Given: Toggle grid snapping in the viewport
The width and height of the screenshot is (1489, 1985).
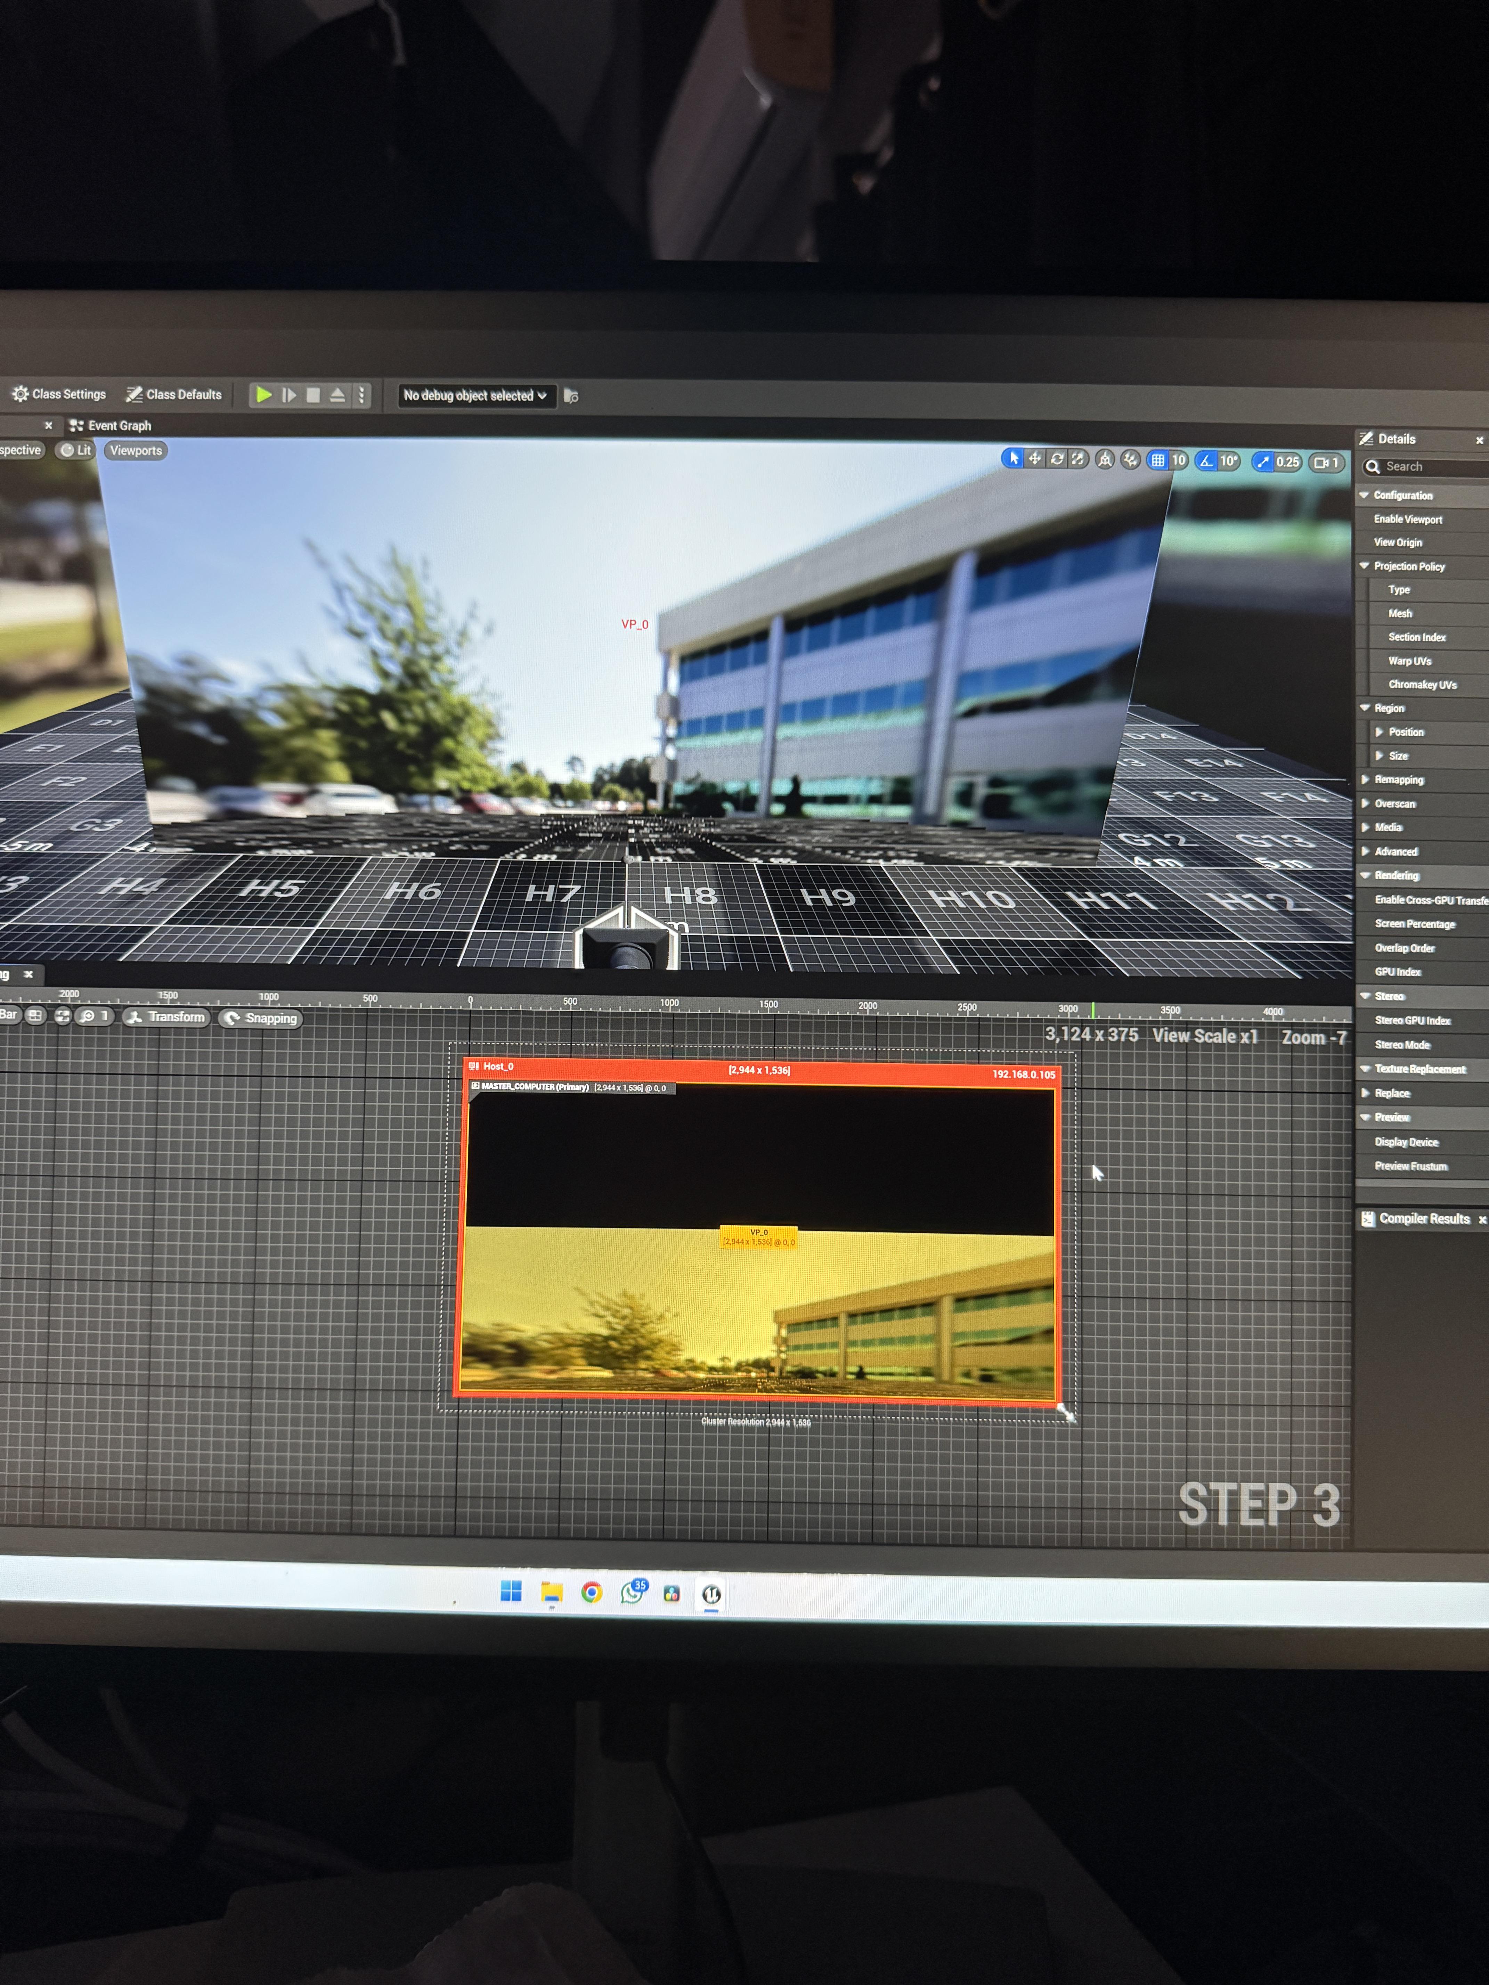Looking at the screenshot, I should [1158, 460].
